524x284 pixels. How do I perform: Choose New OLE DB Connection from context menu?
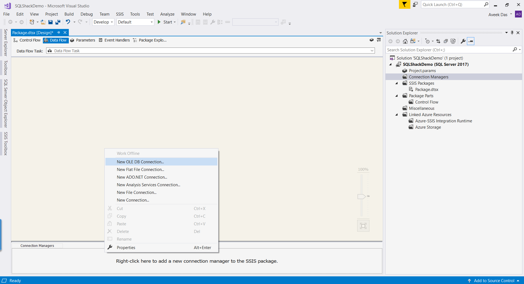(140, 162)
